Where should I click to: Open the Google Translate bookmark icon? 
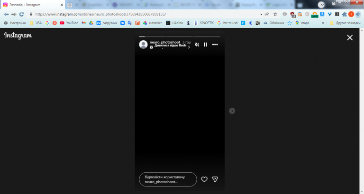click(130, 23)
